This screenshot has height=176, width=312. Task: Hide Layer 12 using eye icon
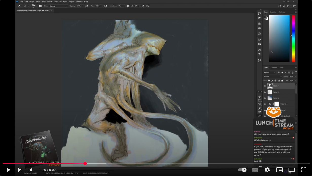tap(265, 98)
